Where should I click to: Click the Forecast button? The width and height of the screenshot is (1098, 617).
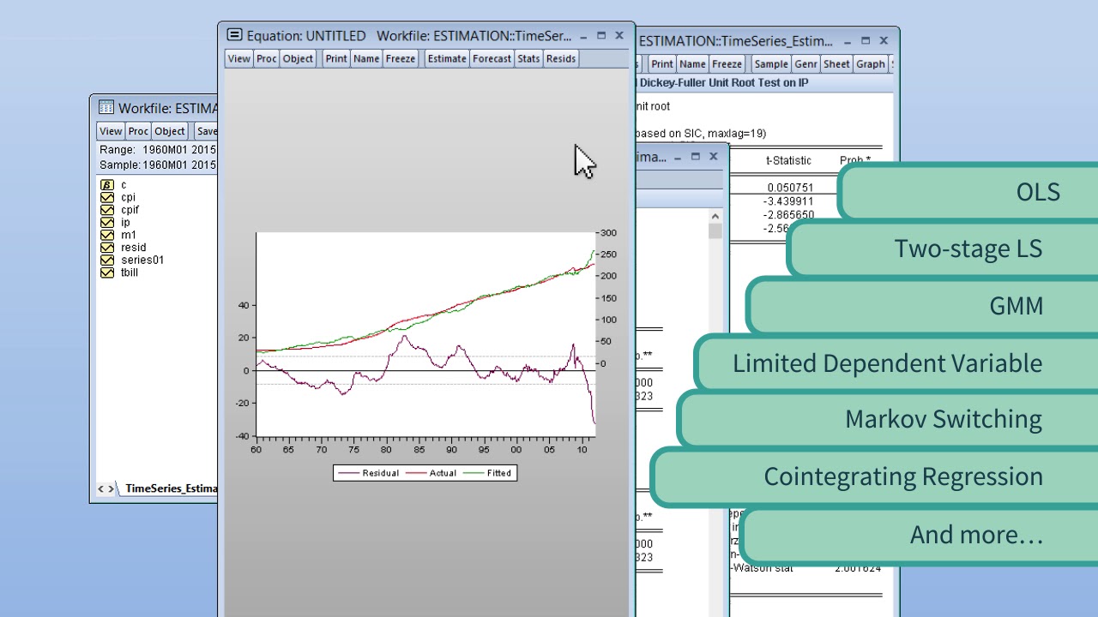pos(492,58)
